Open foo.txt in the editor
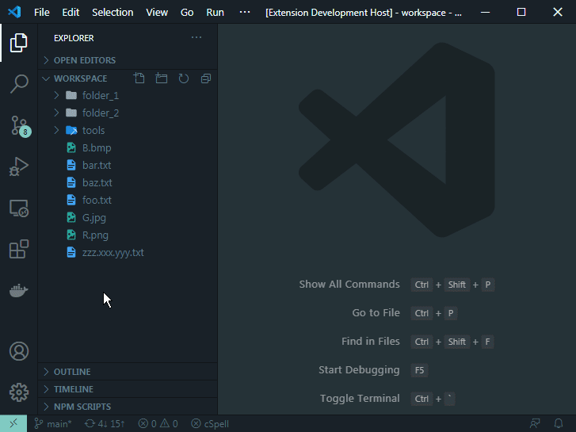576x432 pixels. (127, 200)
